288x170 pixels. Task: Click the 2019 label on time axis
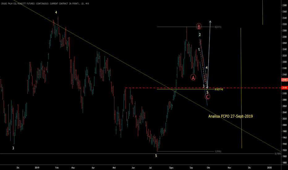click(37, 168)
